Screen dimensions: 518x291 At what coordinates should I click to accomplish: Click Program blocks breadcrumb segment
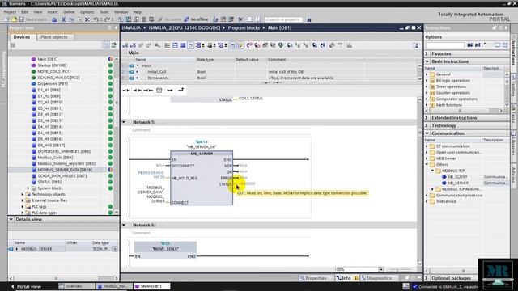pos(244,28)
